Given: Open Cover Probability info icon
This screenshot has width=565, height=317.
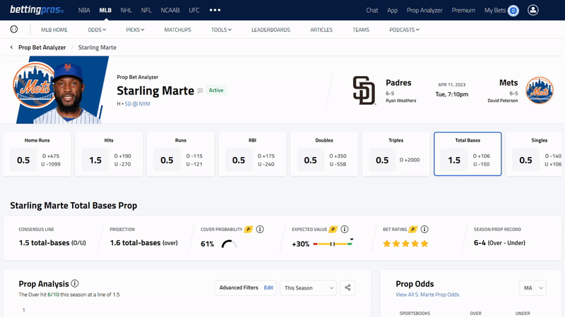Looking at the screenshot, I should pos(260,230).
